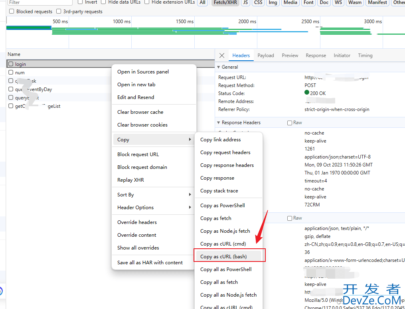Switch to the Initiator tab

pos(342,55)
